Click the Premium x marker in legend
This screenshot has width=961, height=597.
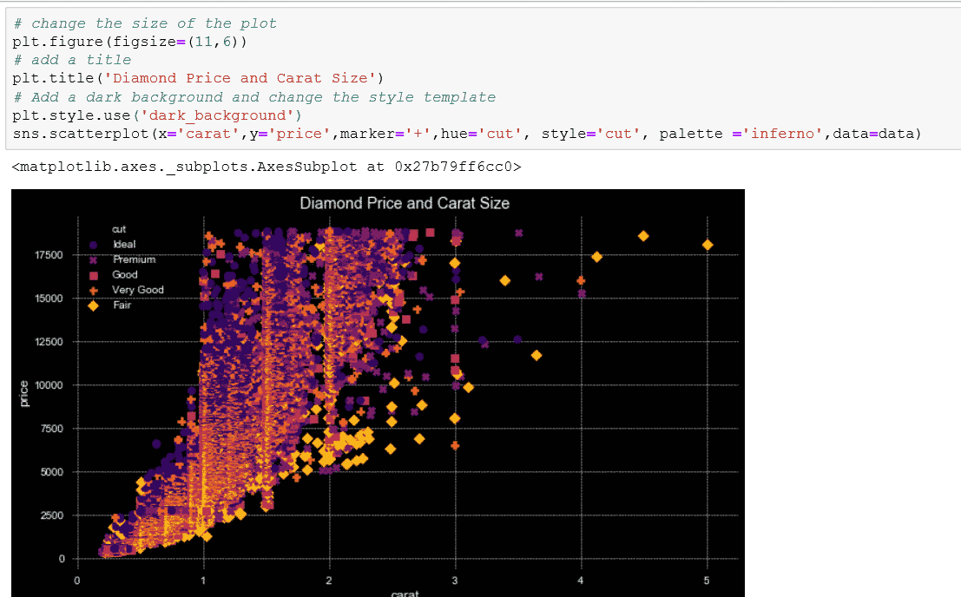point(94,259)
